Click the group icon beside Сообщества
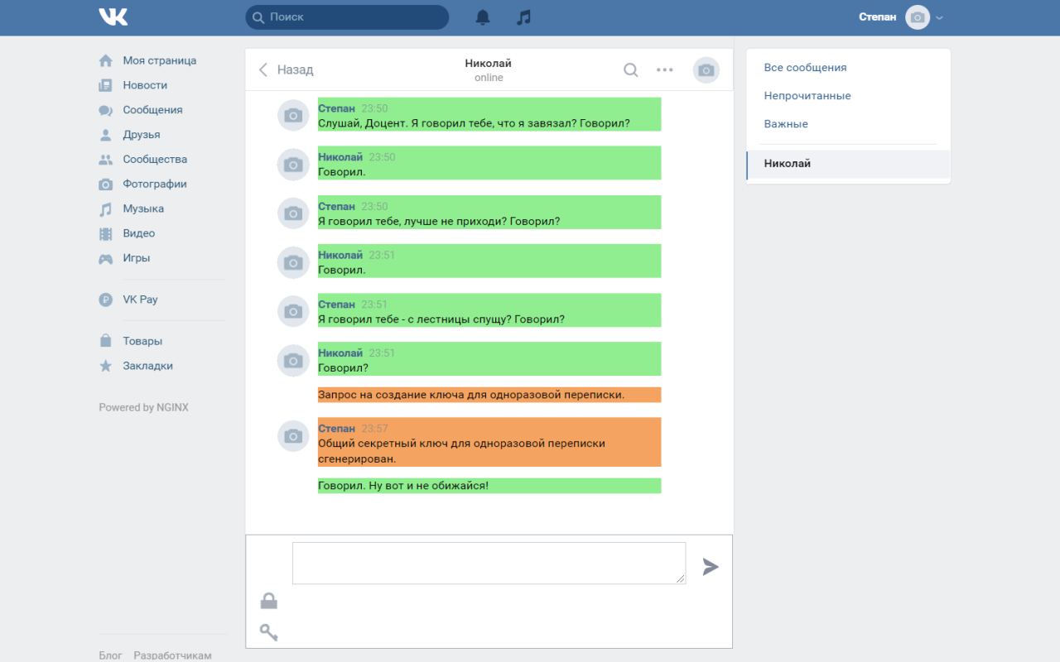This screenshot has height=662, width=1060. [105, 160]
